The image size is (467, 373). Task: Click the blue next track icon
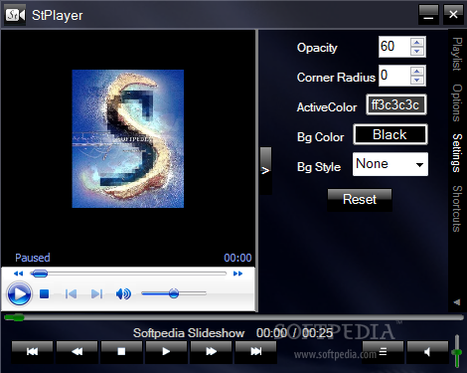(x=96, y=293)
